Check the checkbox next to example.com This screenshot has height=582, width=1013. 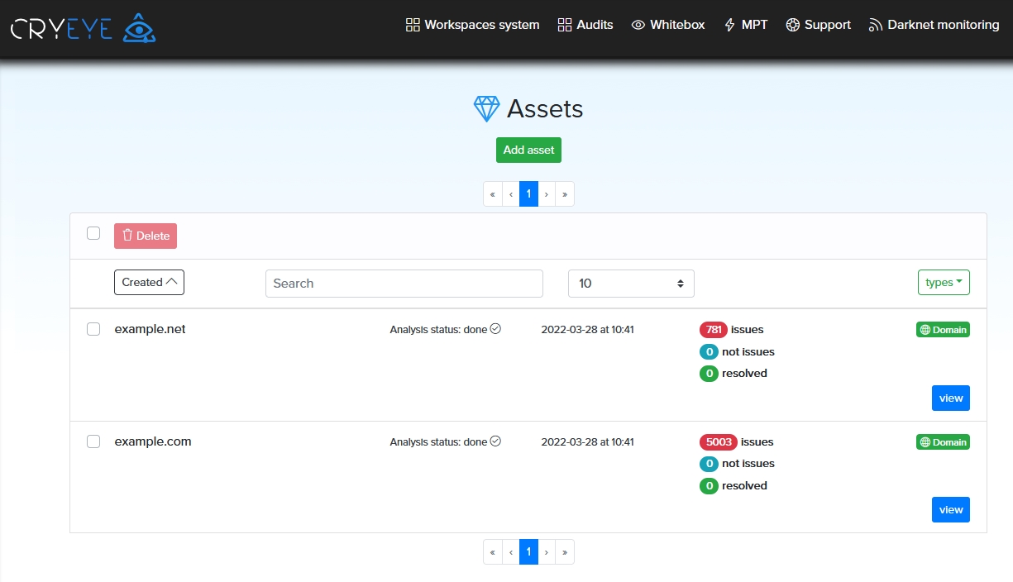click(93, 441)
